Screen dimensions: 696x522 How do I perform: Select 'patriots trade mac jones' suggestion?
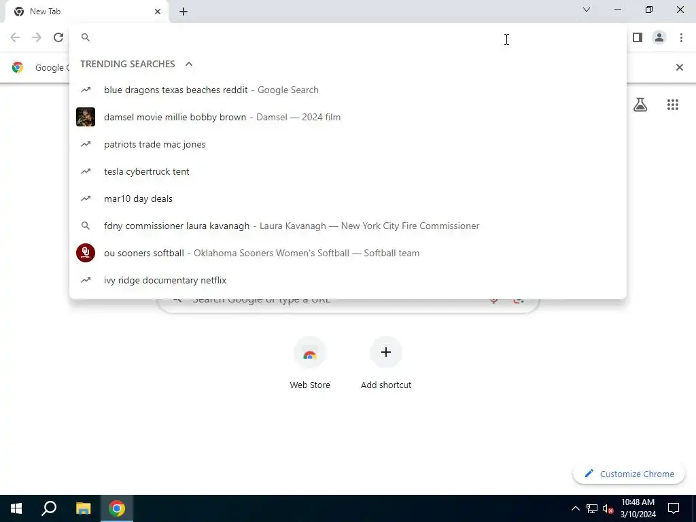click(x=348, y=144)
